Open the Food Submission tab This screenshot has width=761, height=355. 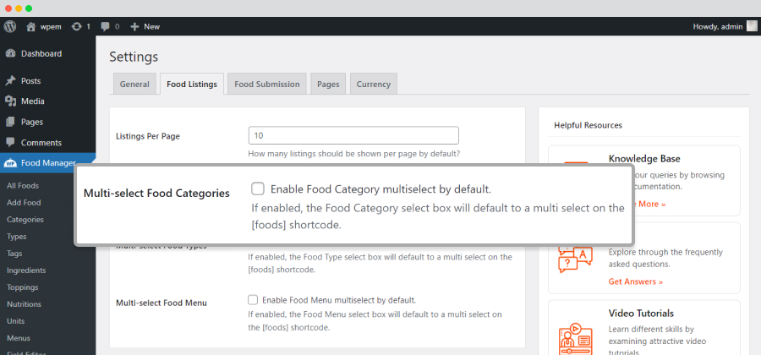[x=267, y=85]
